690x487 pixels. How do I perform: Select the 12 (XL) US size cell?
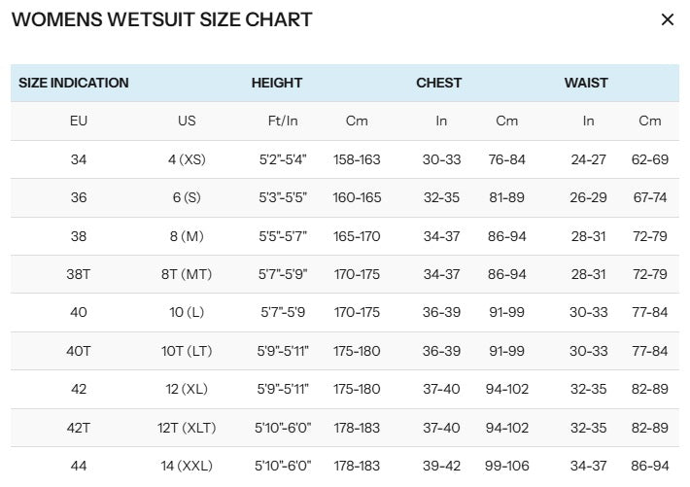187,389
